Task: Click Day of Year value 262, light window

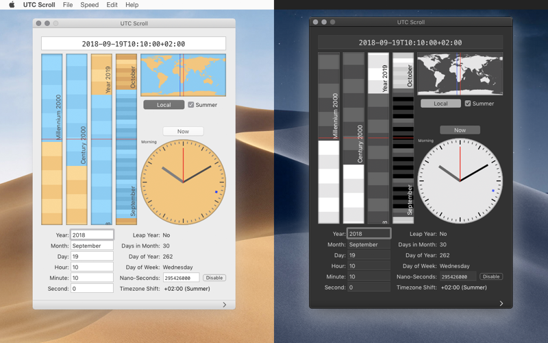Action: pos(168,256)
